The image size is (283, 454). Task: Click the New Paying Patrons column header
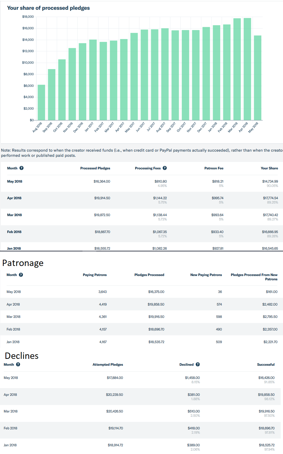click(x=206, y=275)
